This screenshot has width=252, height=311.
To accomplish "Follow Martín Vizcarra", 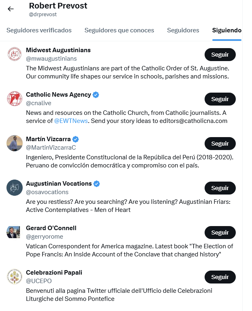I will pyautogui.click(x=220, y=144).
